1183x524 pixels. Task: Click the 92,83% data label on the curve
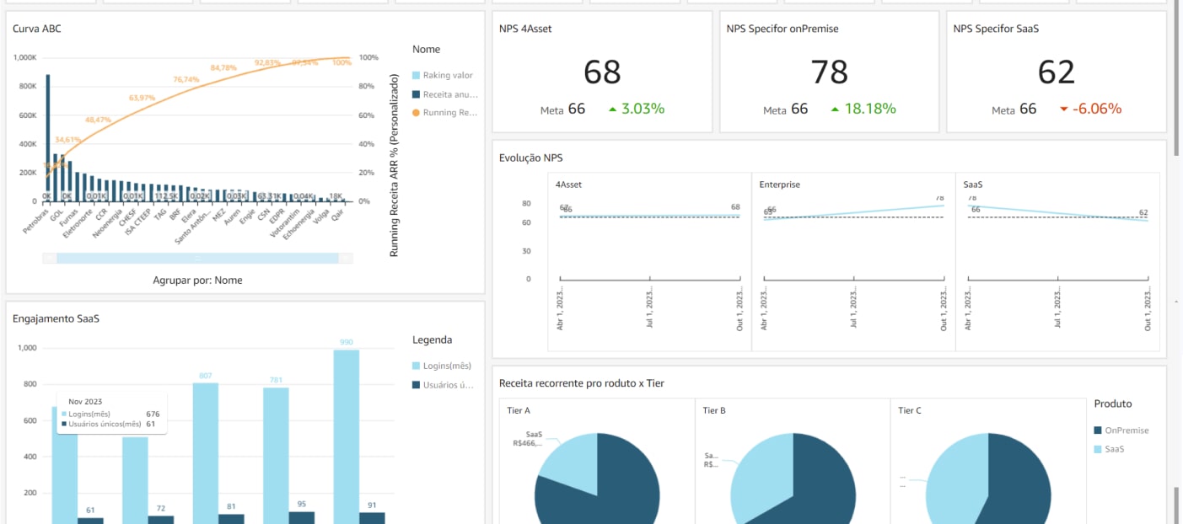click(x=267, y=62)
